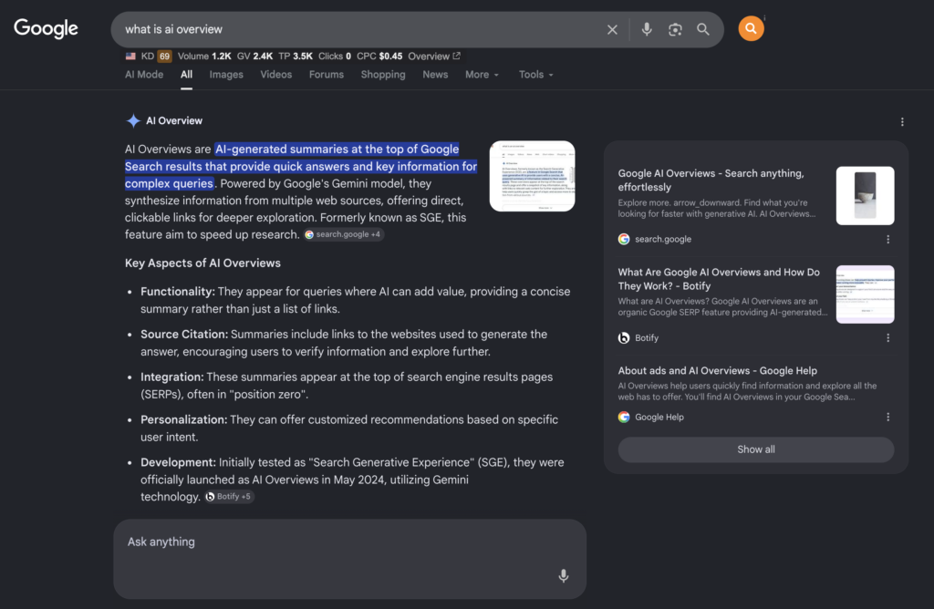Open the orange SEO extension icon
934x609 pixels.
pyautogui.click(x=752, y=28)
